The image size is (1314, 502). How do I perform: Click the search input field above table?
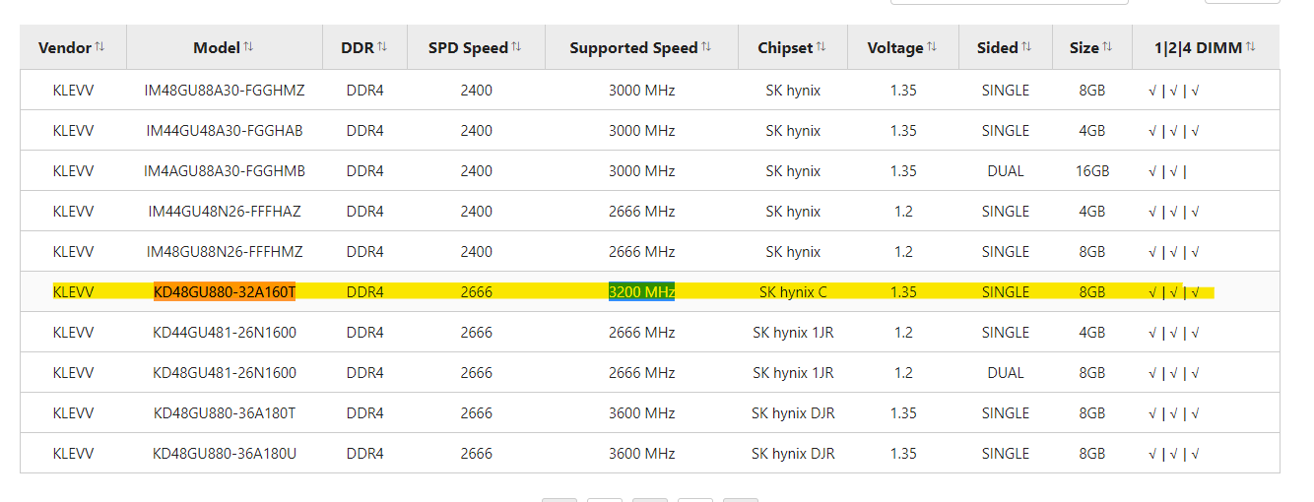(1009, 2)
